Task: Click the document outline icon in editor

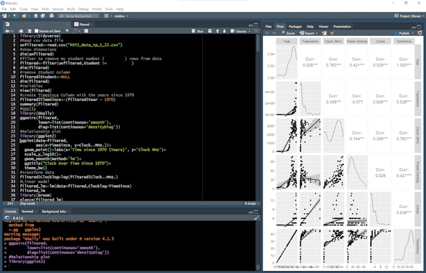Action: click(256, 31)
